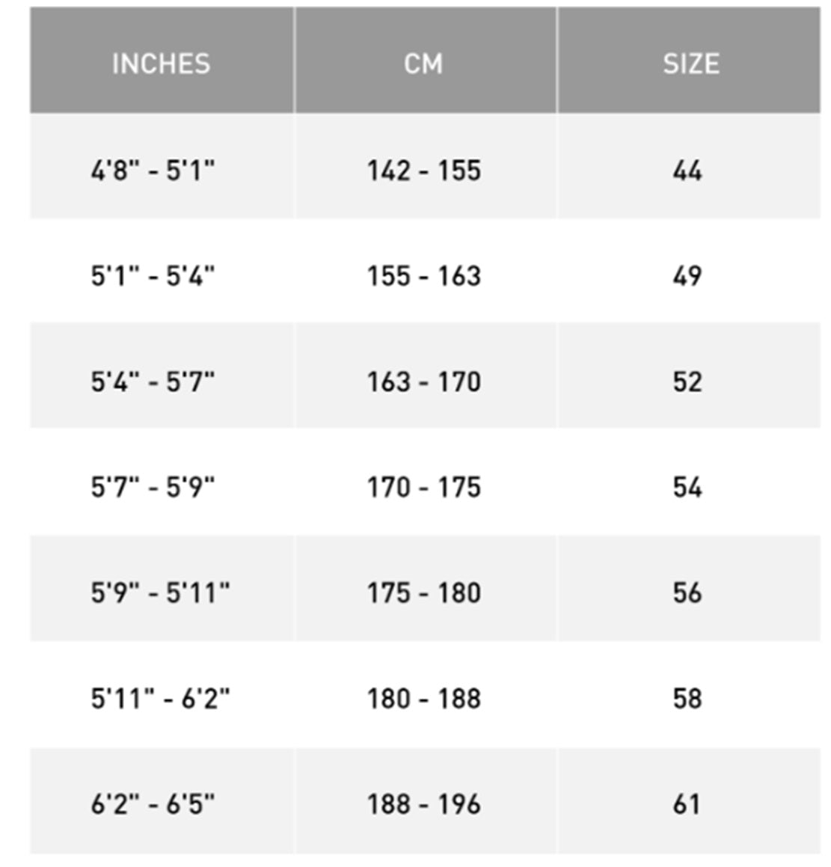831x867 pixels.
Task: Select size 52 cell
Action: point(687,382)
